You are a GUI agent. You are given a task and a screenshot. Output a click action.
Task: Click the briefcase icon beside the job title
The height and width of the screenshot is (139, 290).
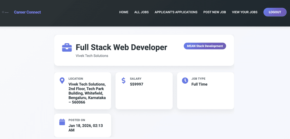click(x=67, y=48)
